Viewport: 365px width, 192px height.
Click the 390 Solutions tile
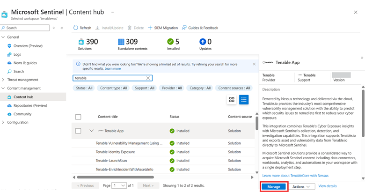point(88,44)
